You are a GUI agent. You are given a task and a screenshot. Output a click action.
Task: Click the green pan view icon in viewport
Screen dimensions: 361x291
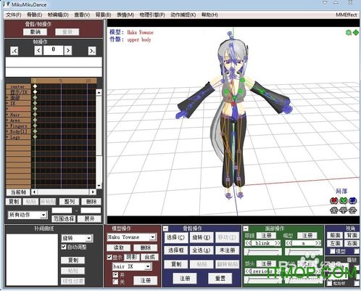(356, 33)
